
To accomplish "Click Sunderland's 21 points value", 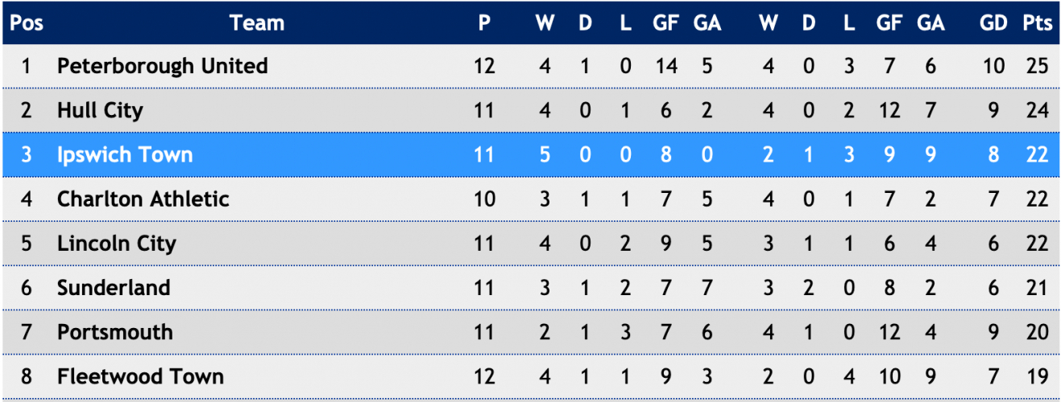I will click(1037, 287).
